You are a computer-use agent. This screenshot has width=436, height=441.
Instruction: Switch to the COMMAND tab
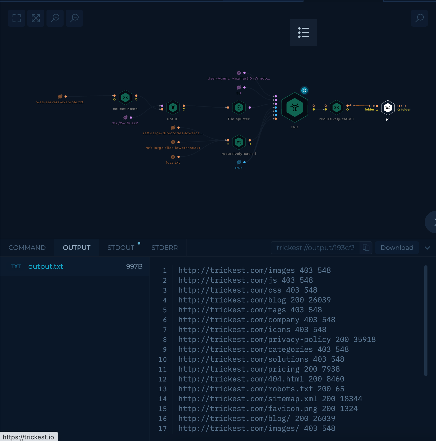pos(27,248)
